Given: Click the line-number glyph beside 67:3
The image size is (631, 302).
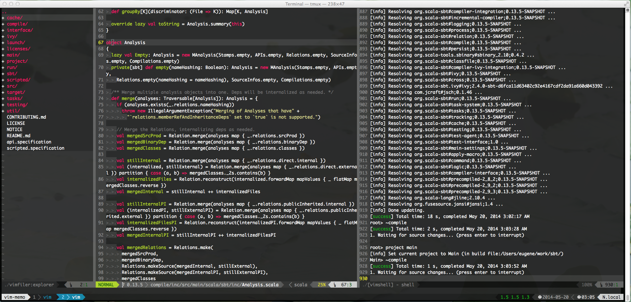Looking at the screenshot, I should (x=335, y=285).
